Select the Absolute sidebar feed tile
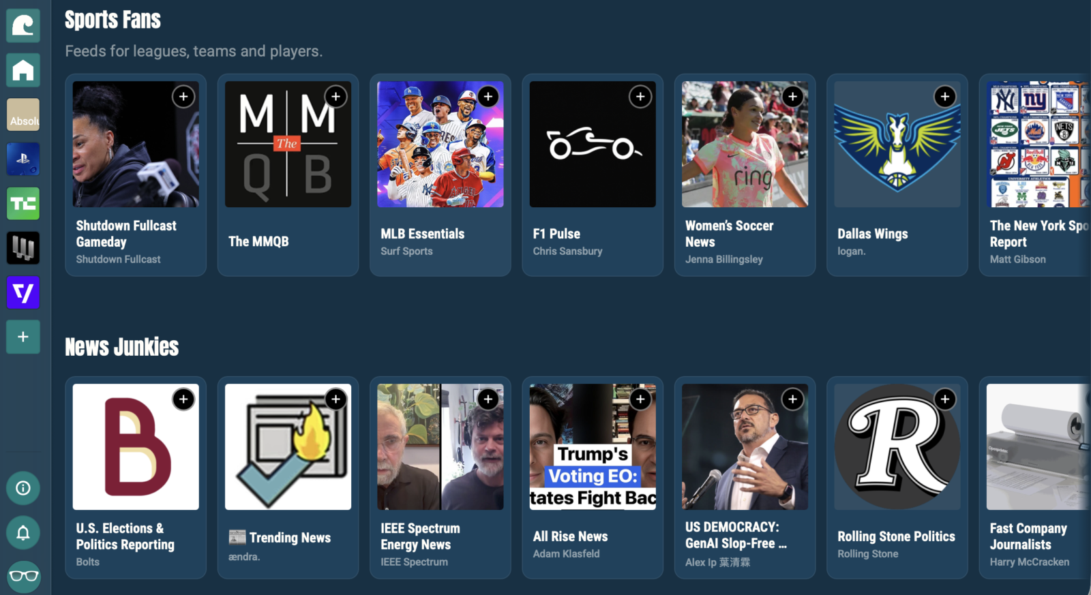This screenshot has height=595, width=1091. click(23, 115)
